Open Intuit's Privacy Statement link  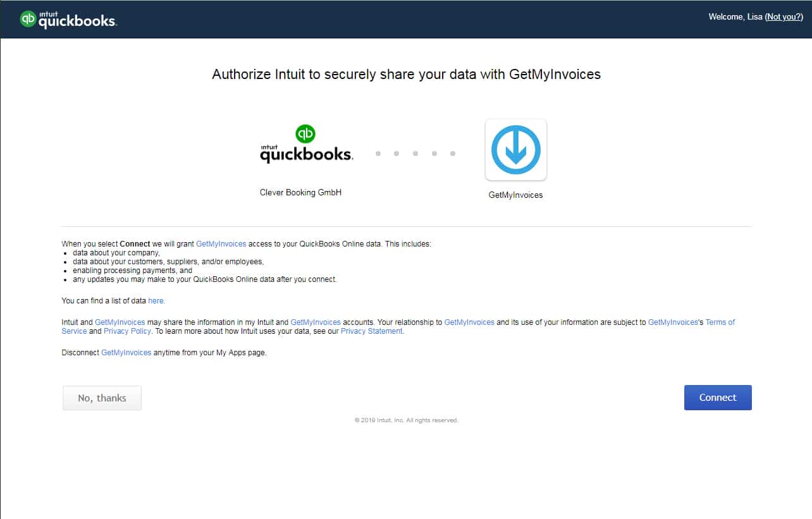coord(372,331)
